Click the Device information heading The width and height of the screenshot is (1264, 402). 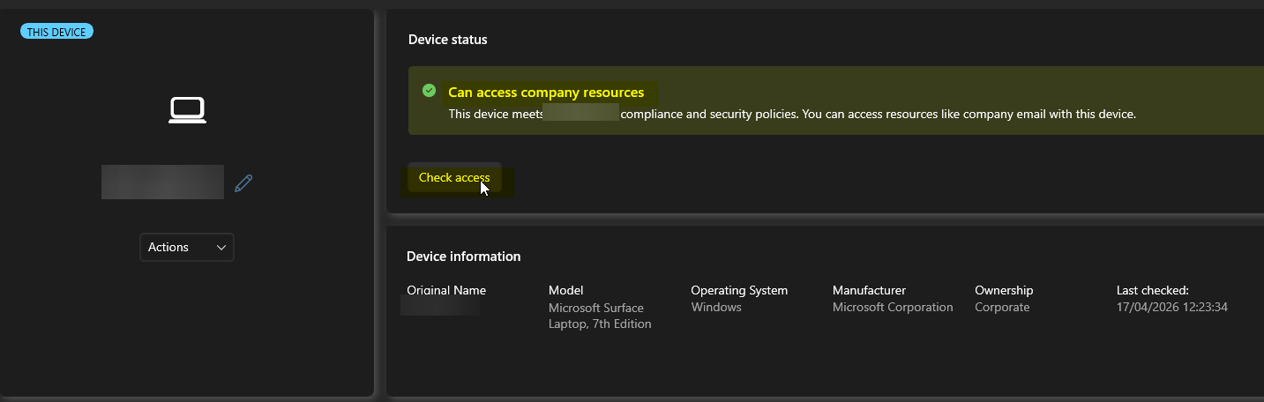click(463, 257)
